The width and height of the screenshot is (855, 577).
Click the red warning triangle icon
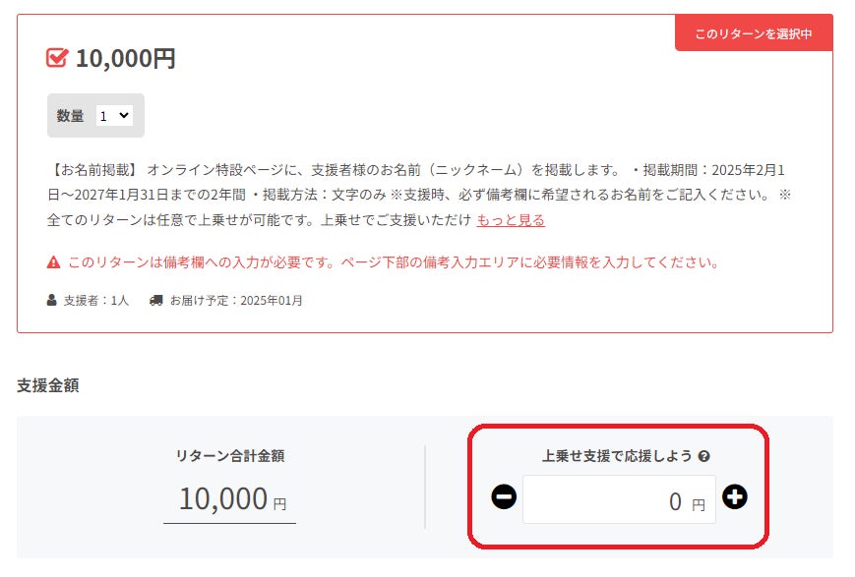(54, 263)
